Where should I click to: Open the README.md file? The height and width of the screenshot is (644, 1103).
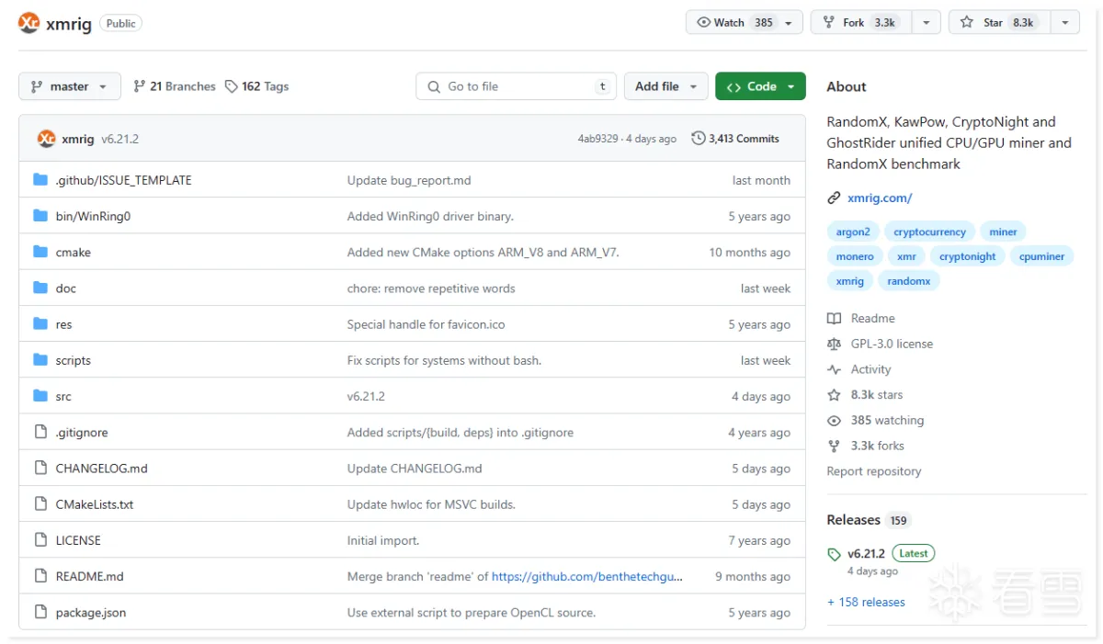click(x=89, y=576)
